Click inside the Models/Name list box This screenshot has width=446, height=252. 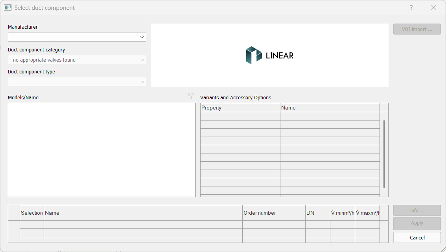tap(102, 150)
